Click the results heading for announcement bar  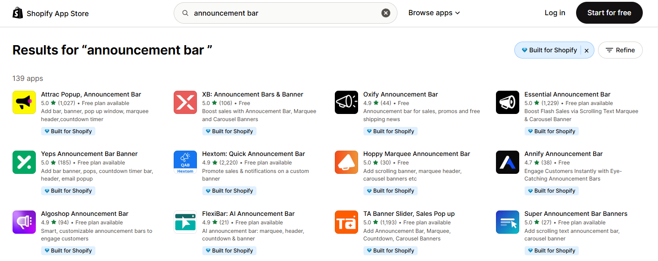pyautogui.click(x=112, y=50)
